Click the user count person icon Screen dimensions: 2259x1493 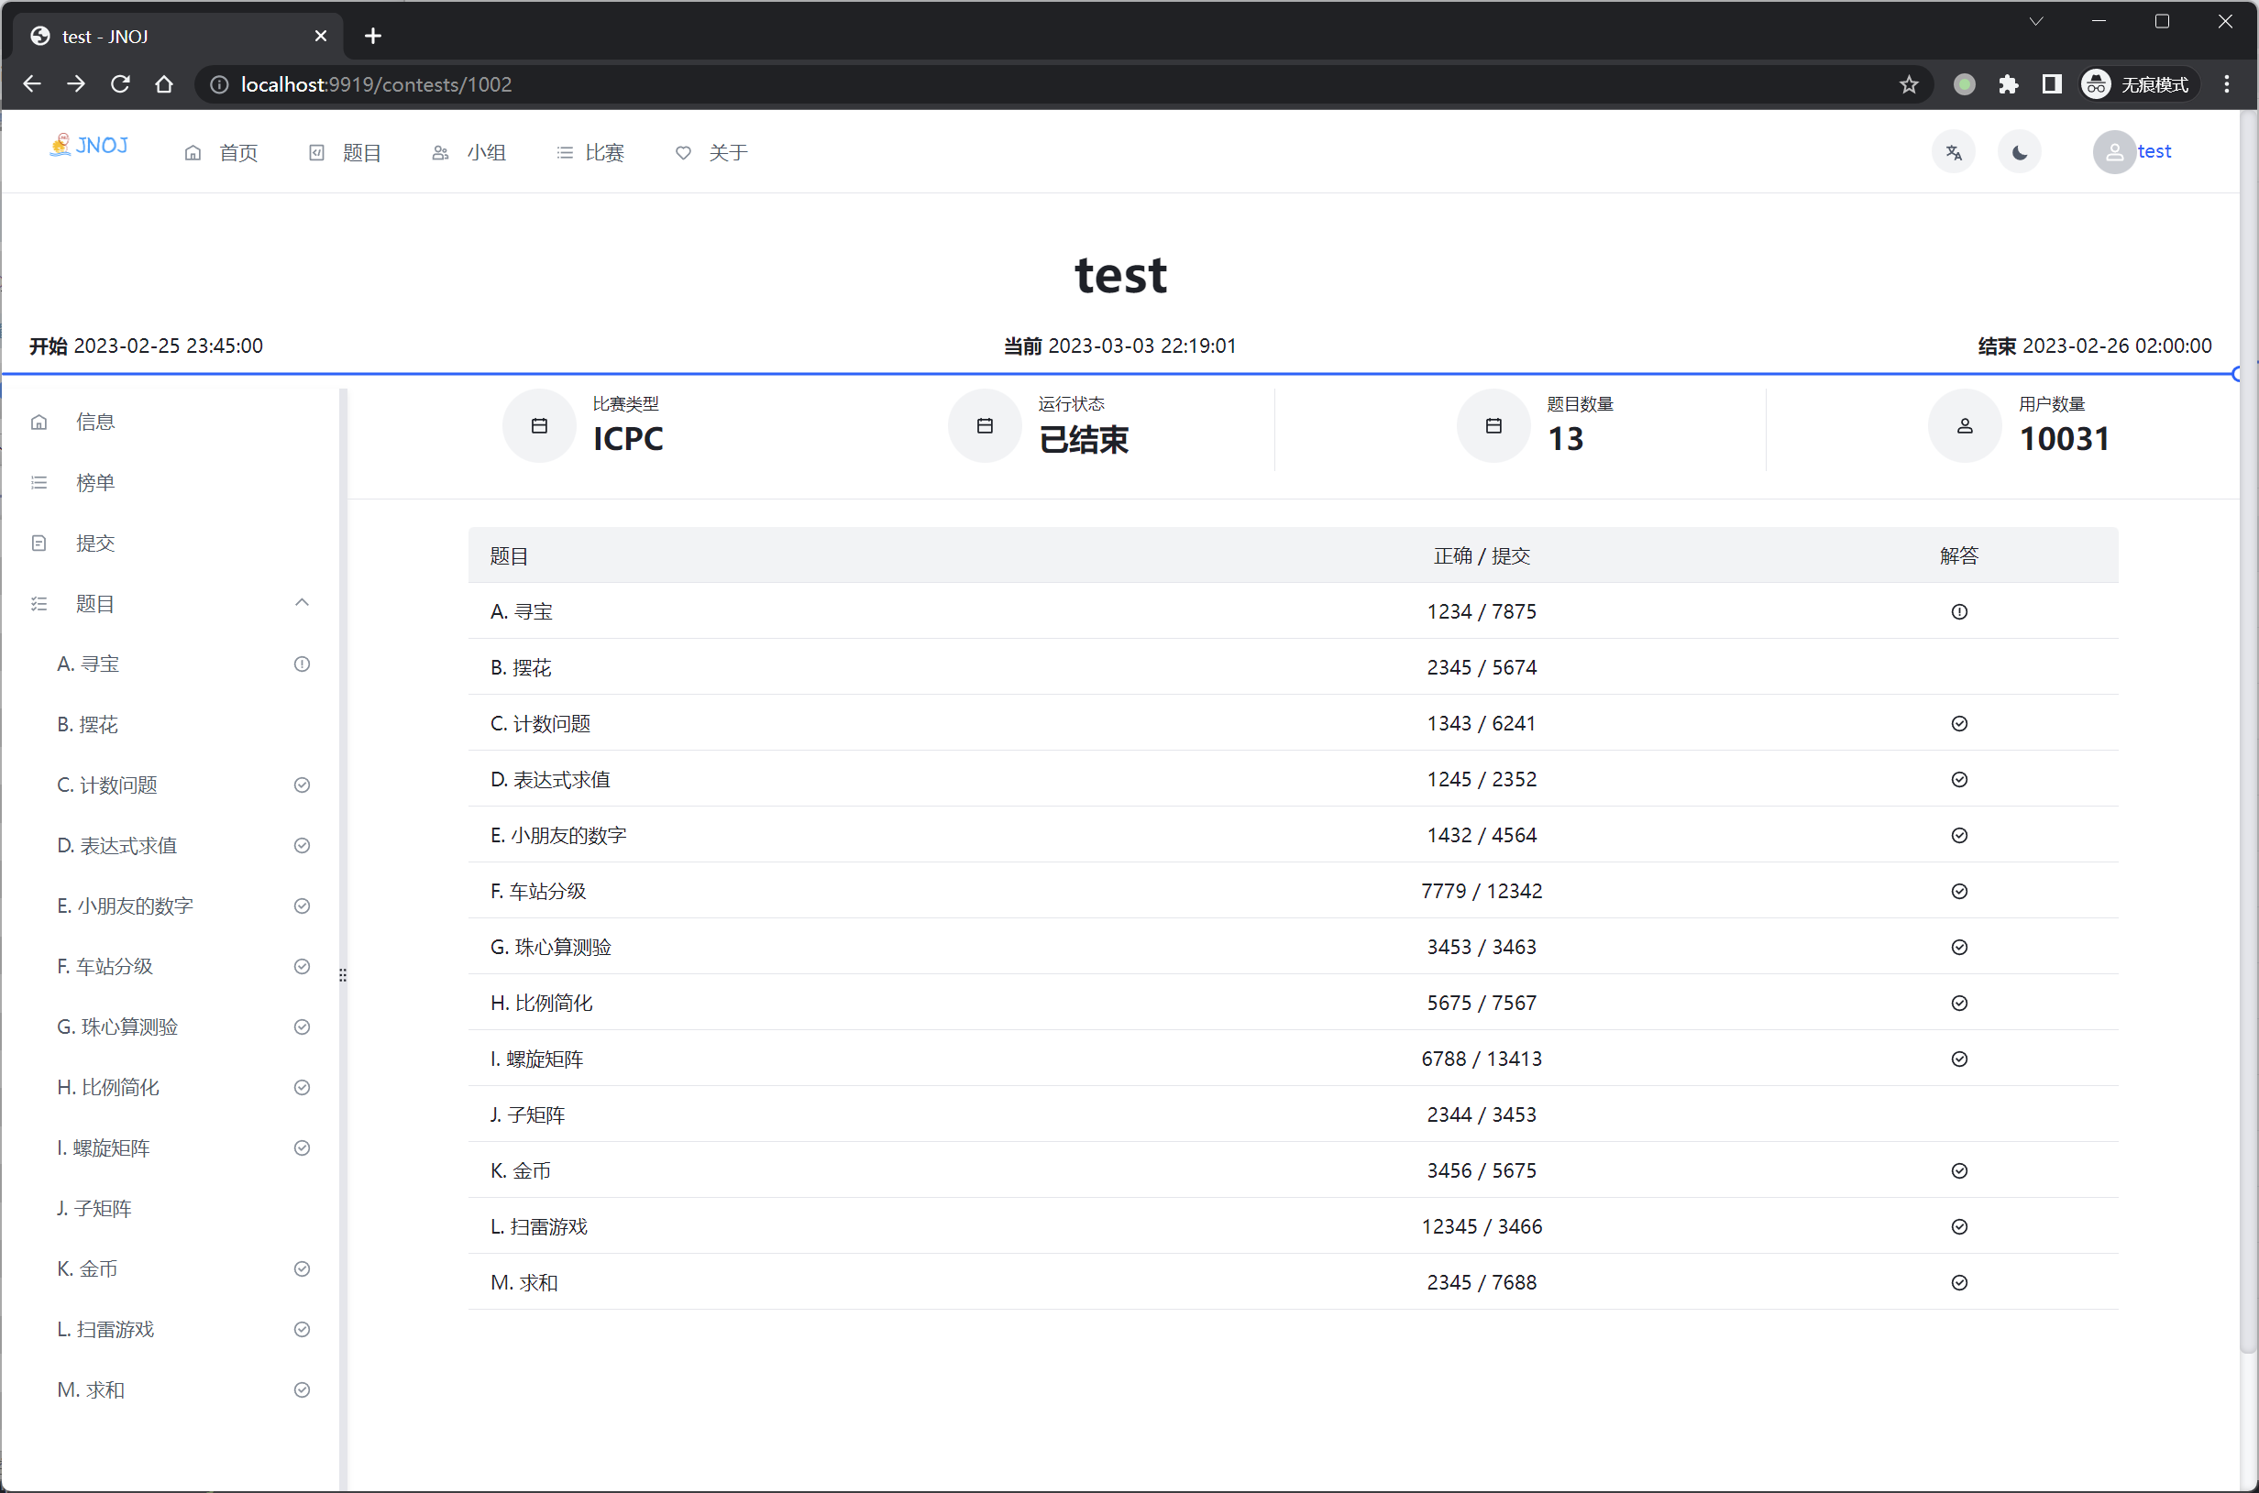point(1965,425)
